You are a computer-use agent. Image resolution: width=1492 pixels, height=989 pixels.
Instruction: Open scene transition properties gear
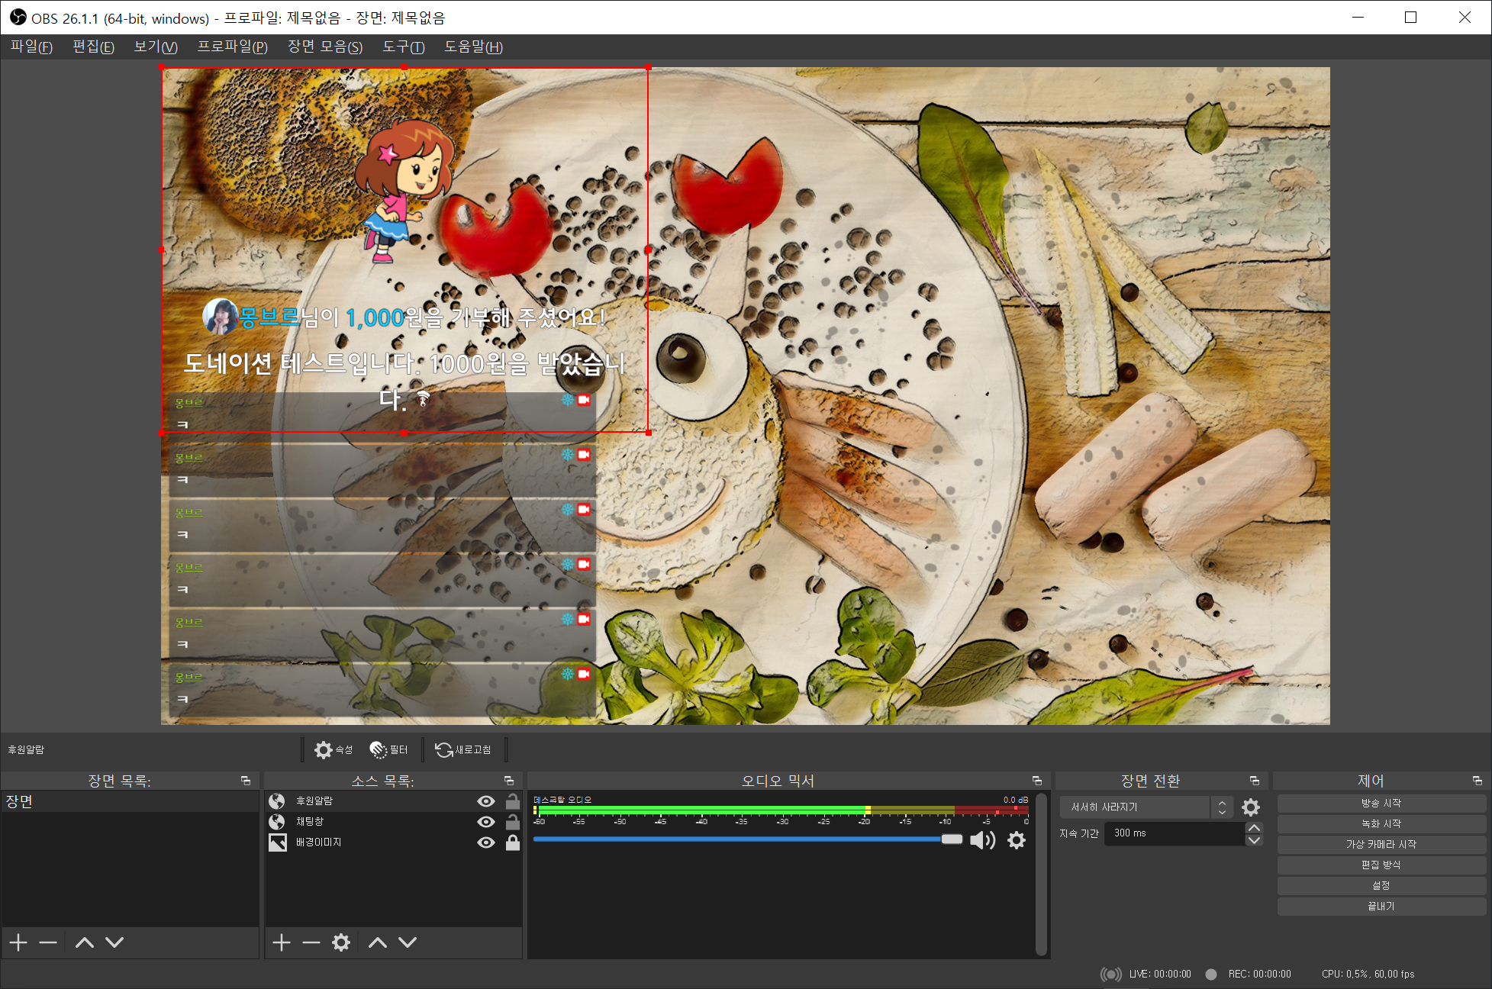click(1250, 807)
